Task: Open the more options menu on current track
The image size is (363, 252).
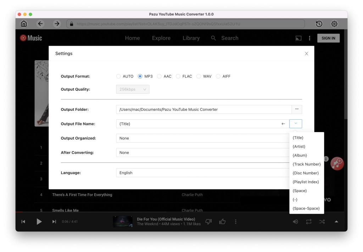Action: 235,221
